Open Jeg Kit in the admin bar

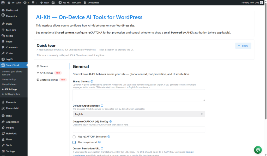point(64,3)
